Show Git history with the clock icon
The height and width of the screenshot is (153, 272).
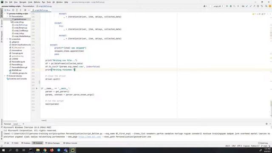pos(258,6)
